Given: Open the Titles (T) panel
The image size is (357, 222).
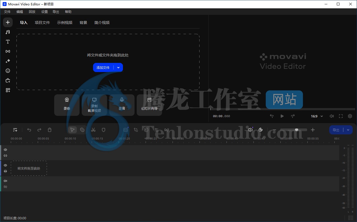Looking at the screenshot, I should [x=8, y=42].
